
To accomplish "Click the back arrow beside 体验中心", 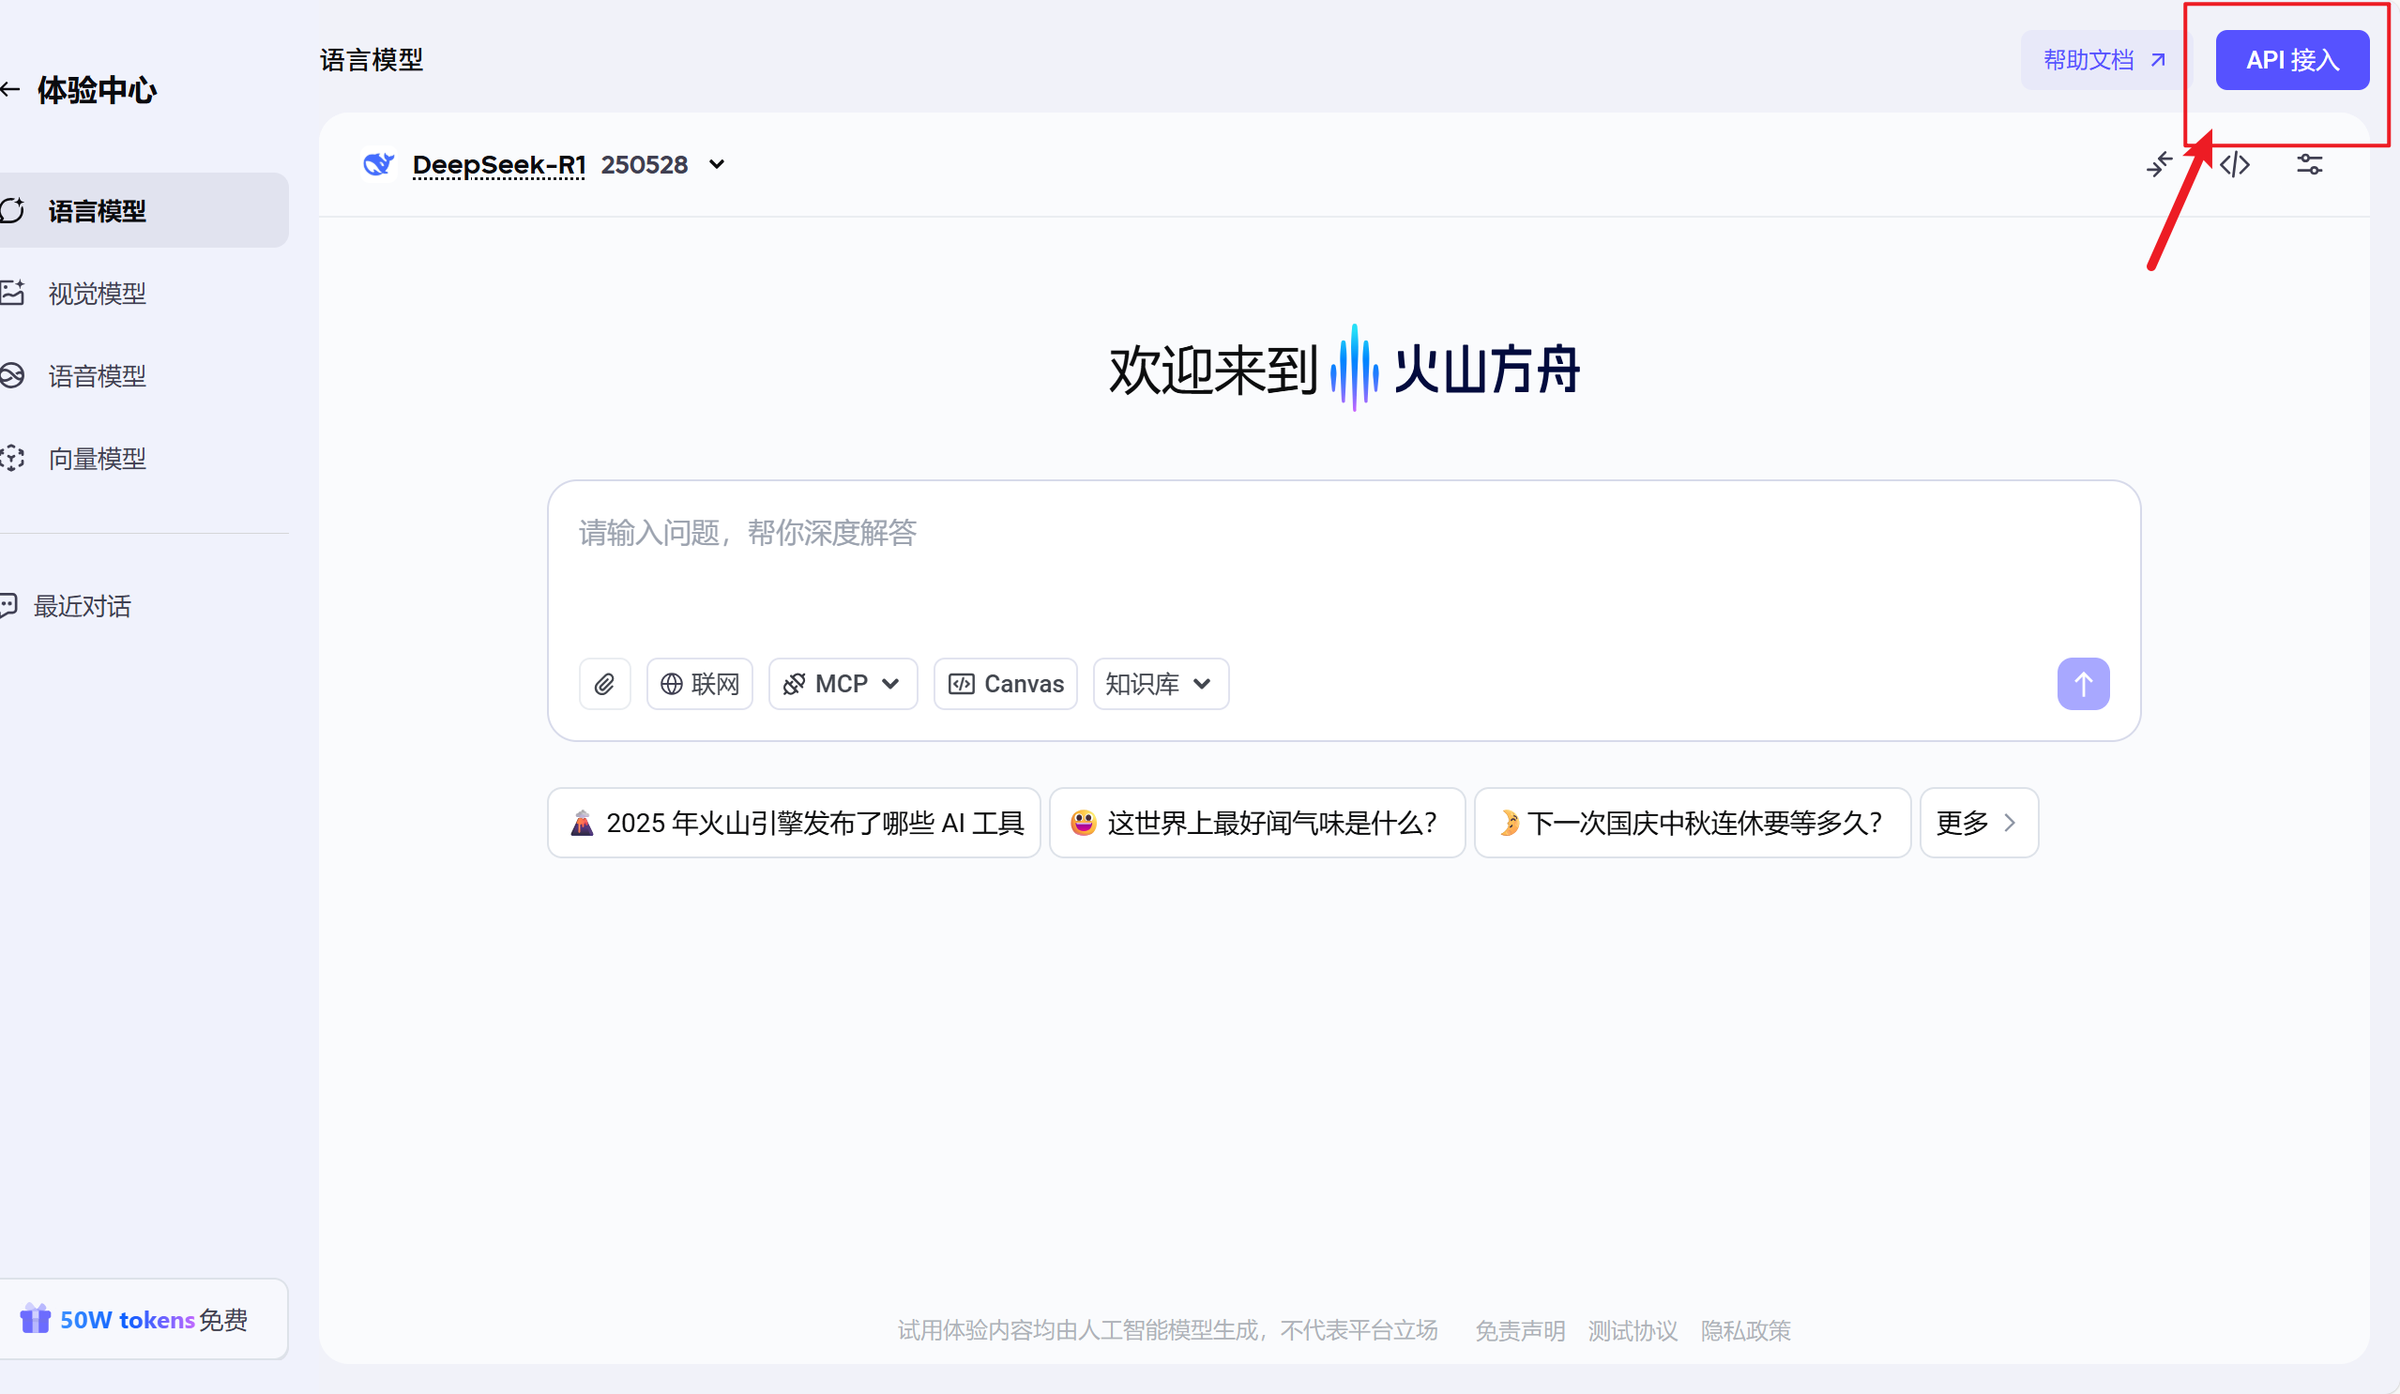I will click(10, 89).
